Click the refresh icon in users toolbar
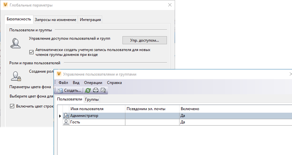The image size is (292, 155). click(88, 91)
